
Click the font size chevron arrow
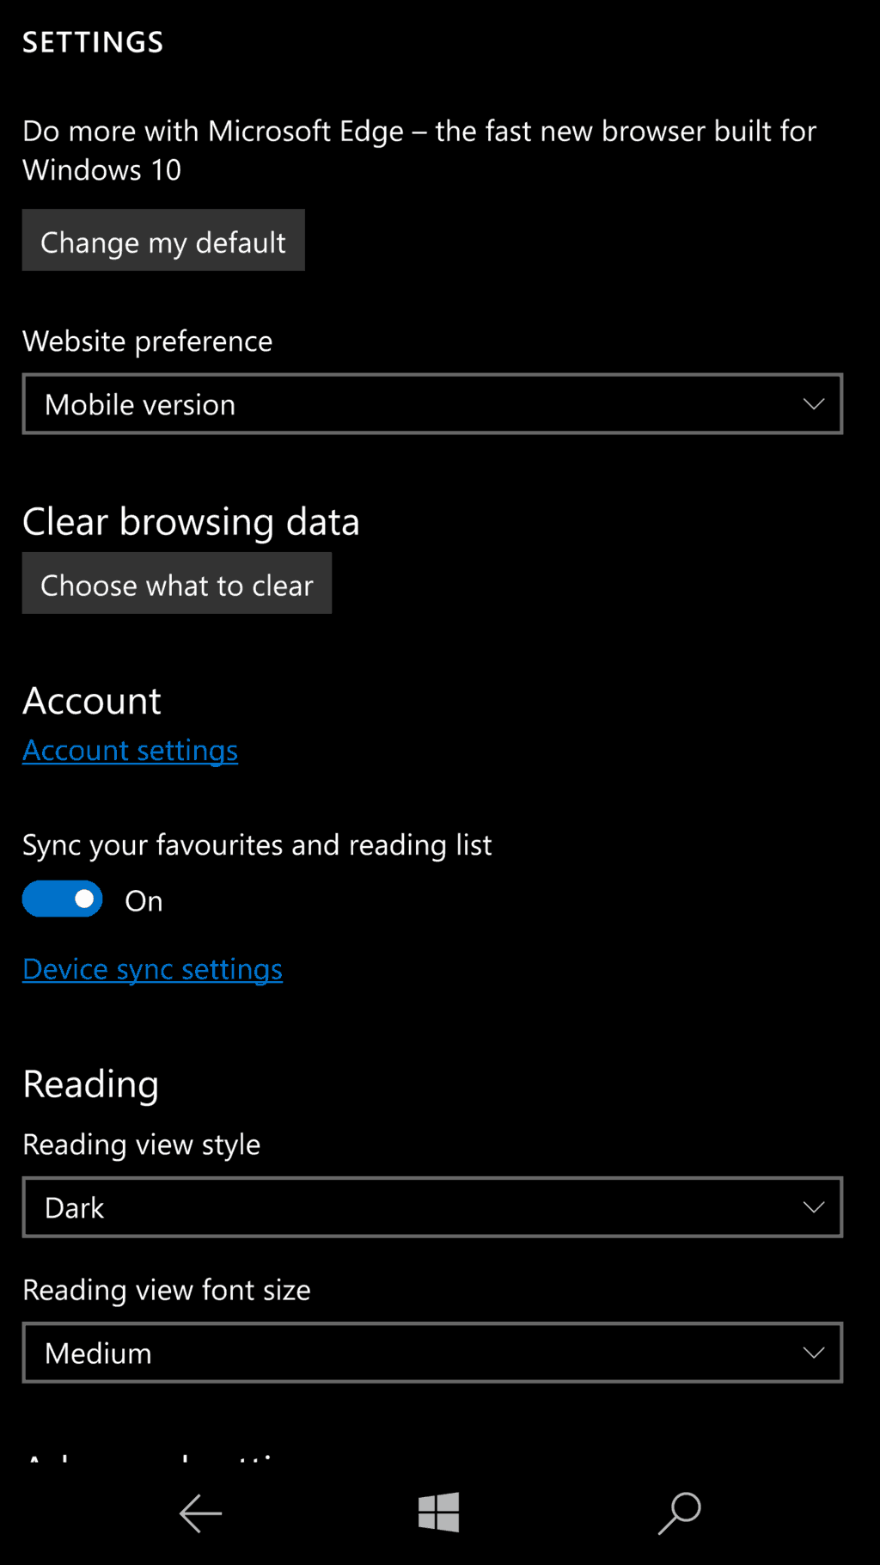(813, 1353)
